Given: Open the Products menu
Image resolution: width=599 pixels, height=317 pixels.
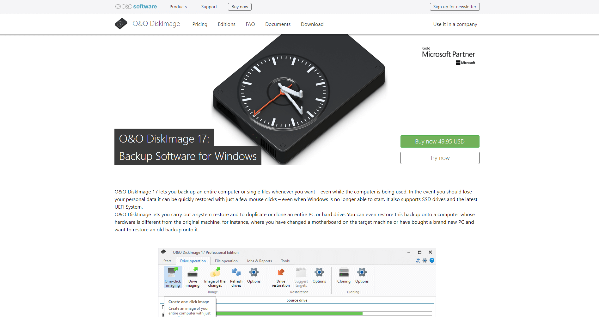Looking at the screenshot, I should [x=178, y=7].
